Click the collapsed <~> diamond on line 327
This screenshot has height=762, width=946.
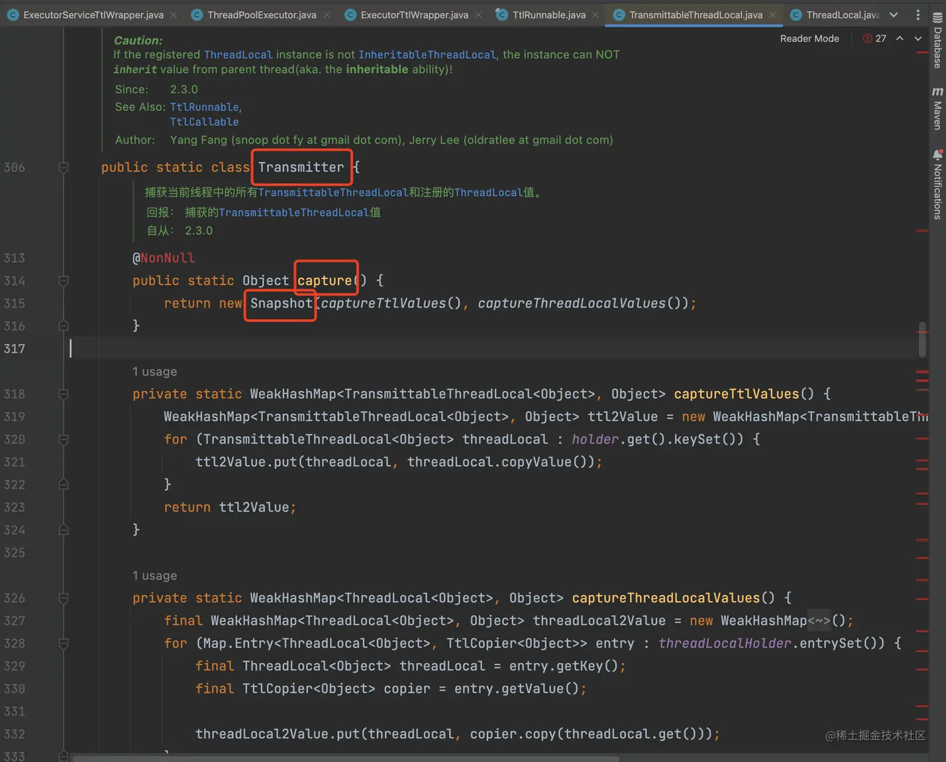tap(818, 621)
